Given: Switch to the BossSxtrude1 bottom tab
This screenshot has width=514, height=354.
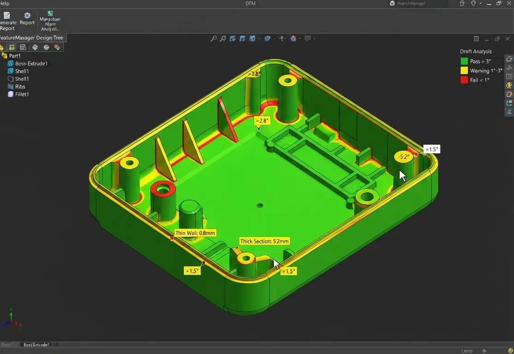Looking at the screenshot, I should (x=36, y=345).
